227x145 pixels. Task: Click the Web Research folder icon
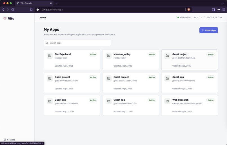[167, 101]
